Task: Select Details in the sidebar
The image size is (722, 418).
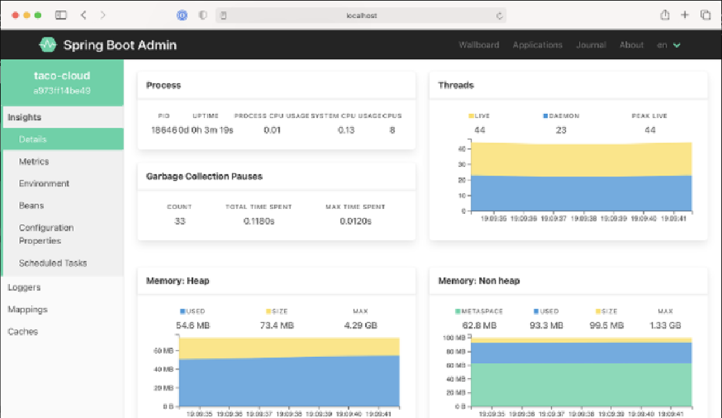Action: tap(63, 139)
